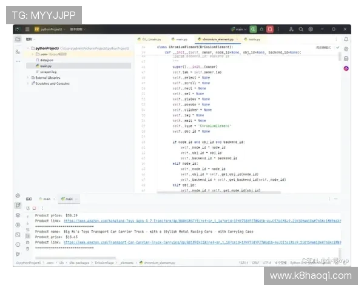The height and width of the screenshot is (291, 364).
Task: Open the version control dropdown in the title bar
Action: point(78,29)
